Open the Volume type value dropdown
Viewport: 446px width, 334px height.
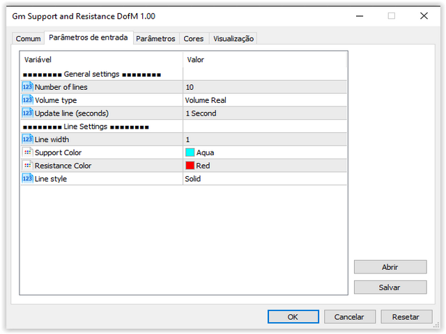[265, 100]
